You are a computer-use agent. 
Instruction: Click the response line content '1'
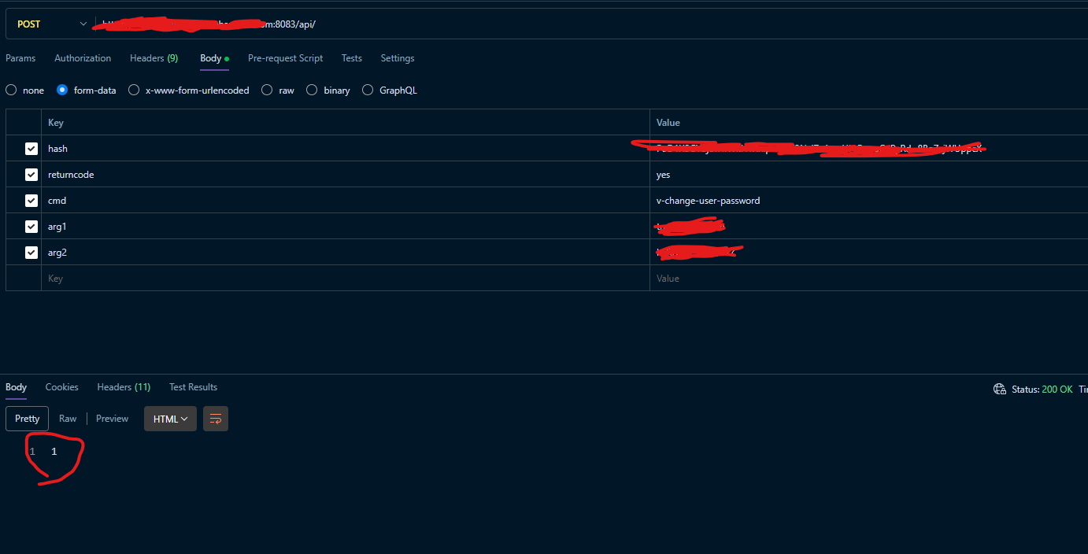tap(54, 452)
